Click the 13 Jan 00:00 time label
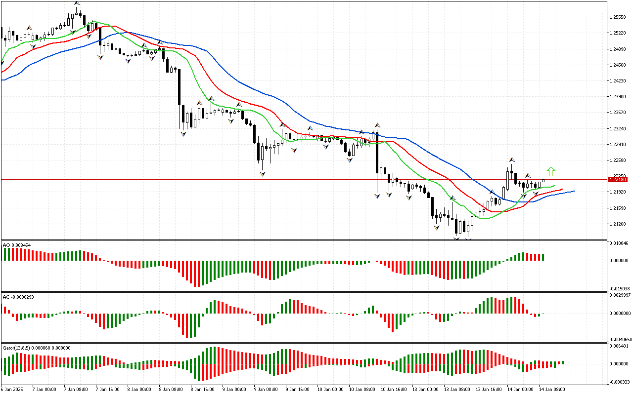The width and height of the screenshot is (633, 395). coord(425,389)
